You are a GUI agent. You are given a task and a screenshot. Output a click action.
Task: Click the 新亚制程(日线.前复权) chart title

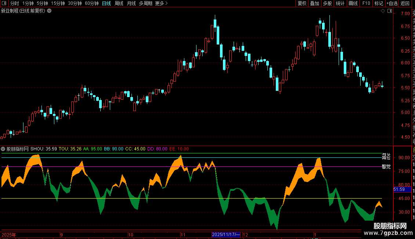click(23, 11)
